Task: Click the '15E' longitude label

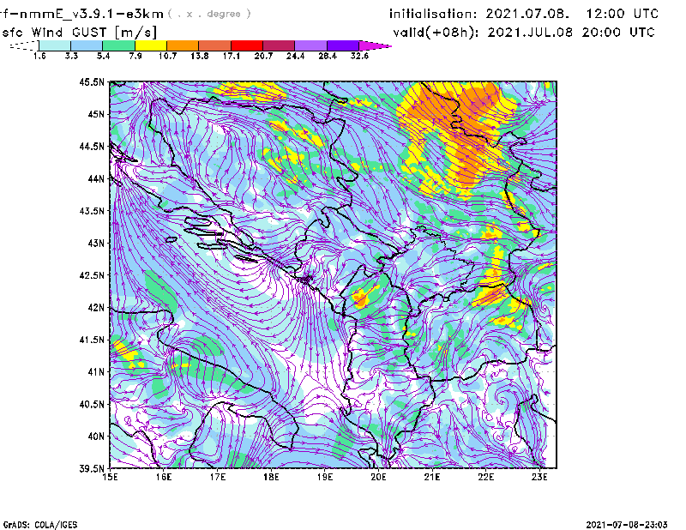Action: point(110,477)
